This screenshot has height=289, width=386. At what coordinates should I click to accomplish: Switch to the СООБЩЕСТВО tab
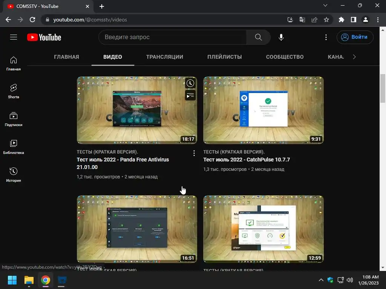coord(285,57)
